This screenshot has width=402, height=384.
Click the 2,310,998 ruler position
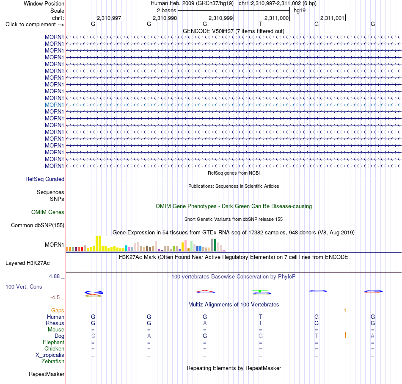point(165,18)
